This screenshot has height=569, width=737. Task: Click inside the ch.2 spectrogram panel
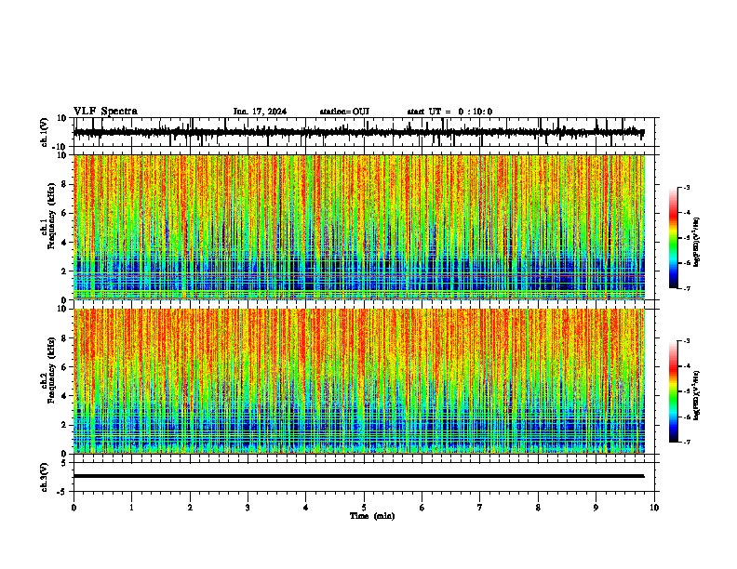[359, 381]
